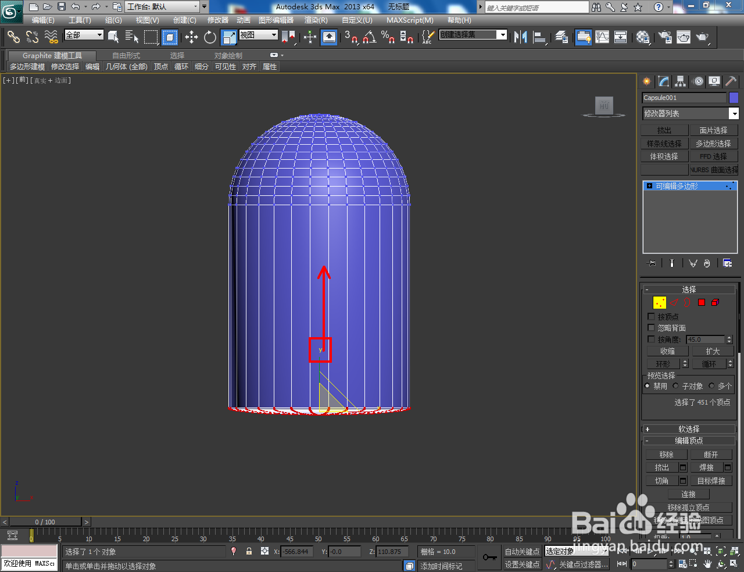This screenshot has width=744, height=572.
Task: Toggle 3D Snaps icon
Action: (x=350, y=37)
